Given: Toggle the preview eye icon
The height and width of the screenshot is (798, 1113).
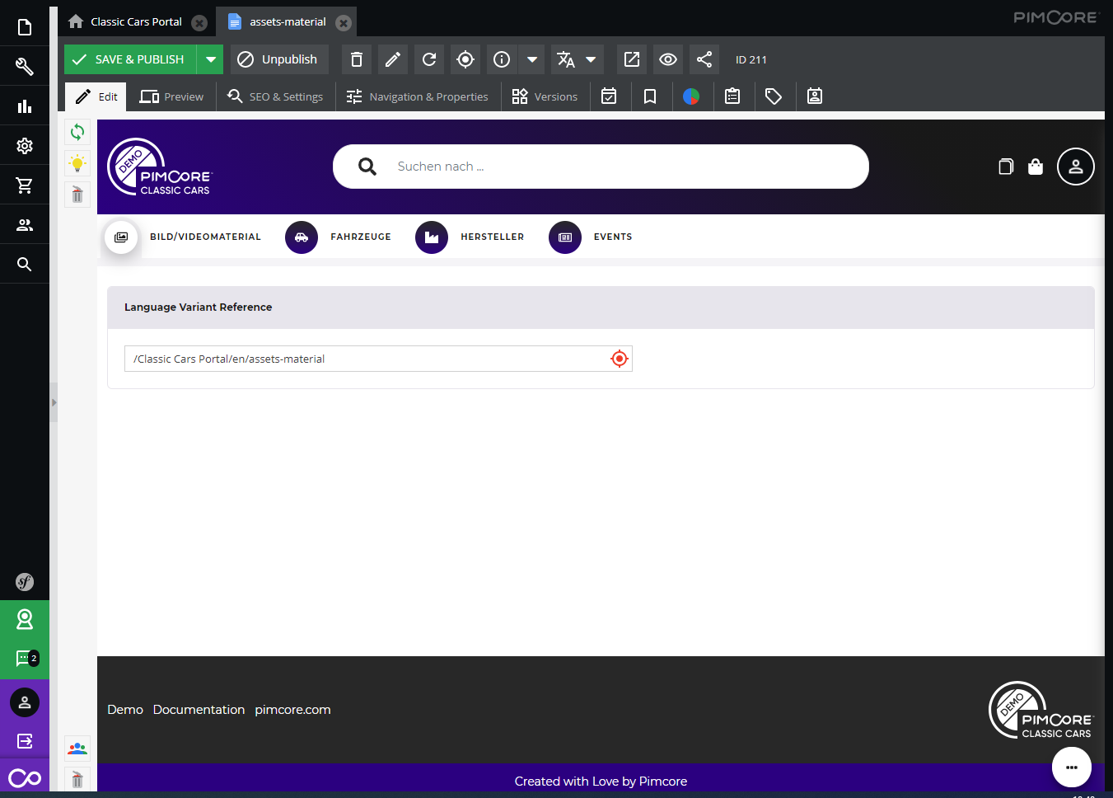Looking at the screenshot, I should [668, 59].
